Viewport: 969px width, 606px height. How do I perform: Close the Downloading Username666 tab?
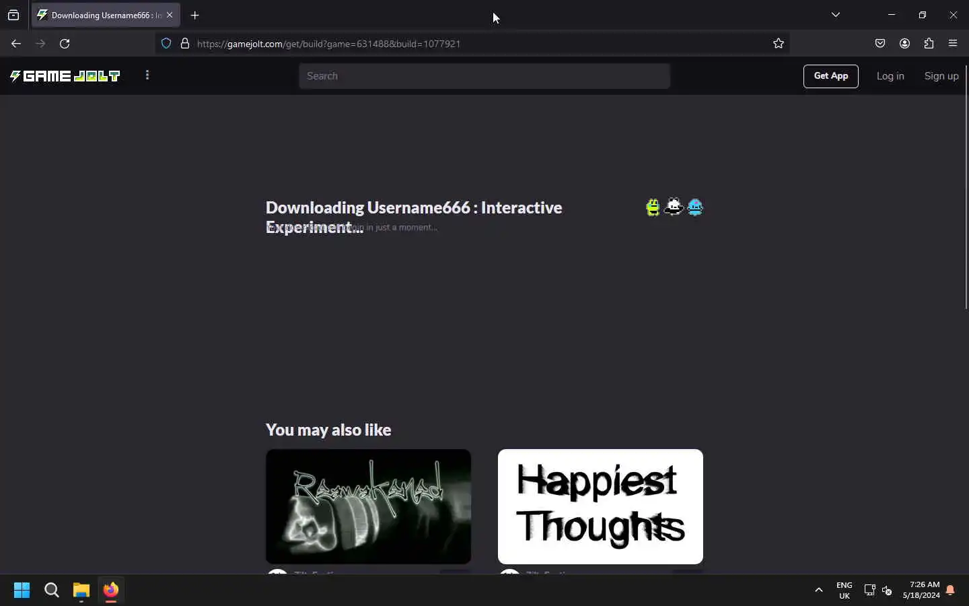pyautogui.click(x=170, y=15)
